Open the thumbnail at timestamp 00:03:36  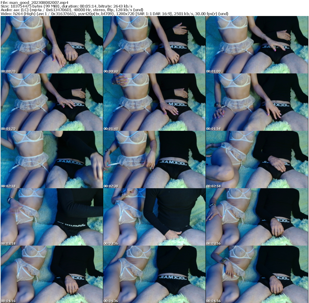(x=154, y=216)
